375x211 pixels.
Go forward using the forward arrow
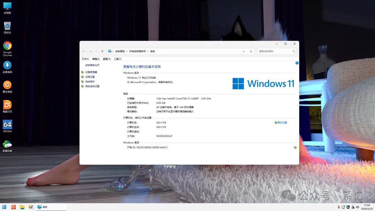click(x=91, y=51)
